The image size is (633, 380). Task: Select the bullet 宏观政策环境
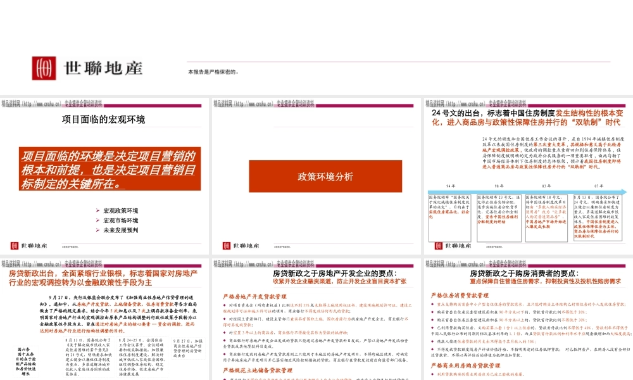pyautogui.click(x=120, y=211)
